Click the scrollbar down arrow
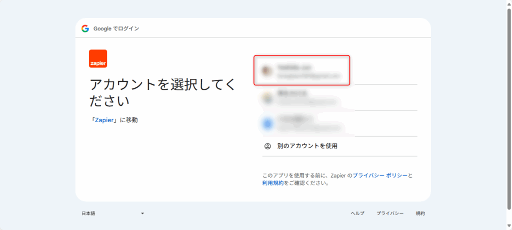Image resolution: width=512 pixels, height=230 pixels. coord(508,227)
